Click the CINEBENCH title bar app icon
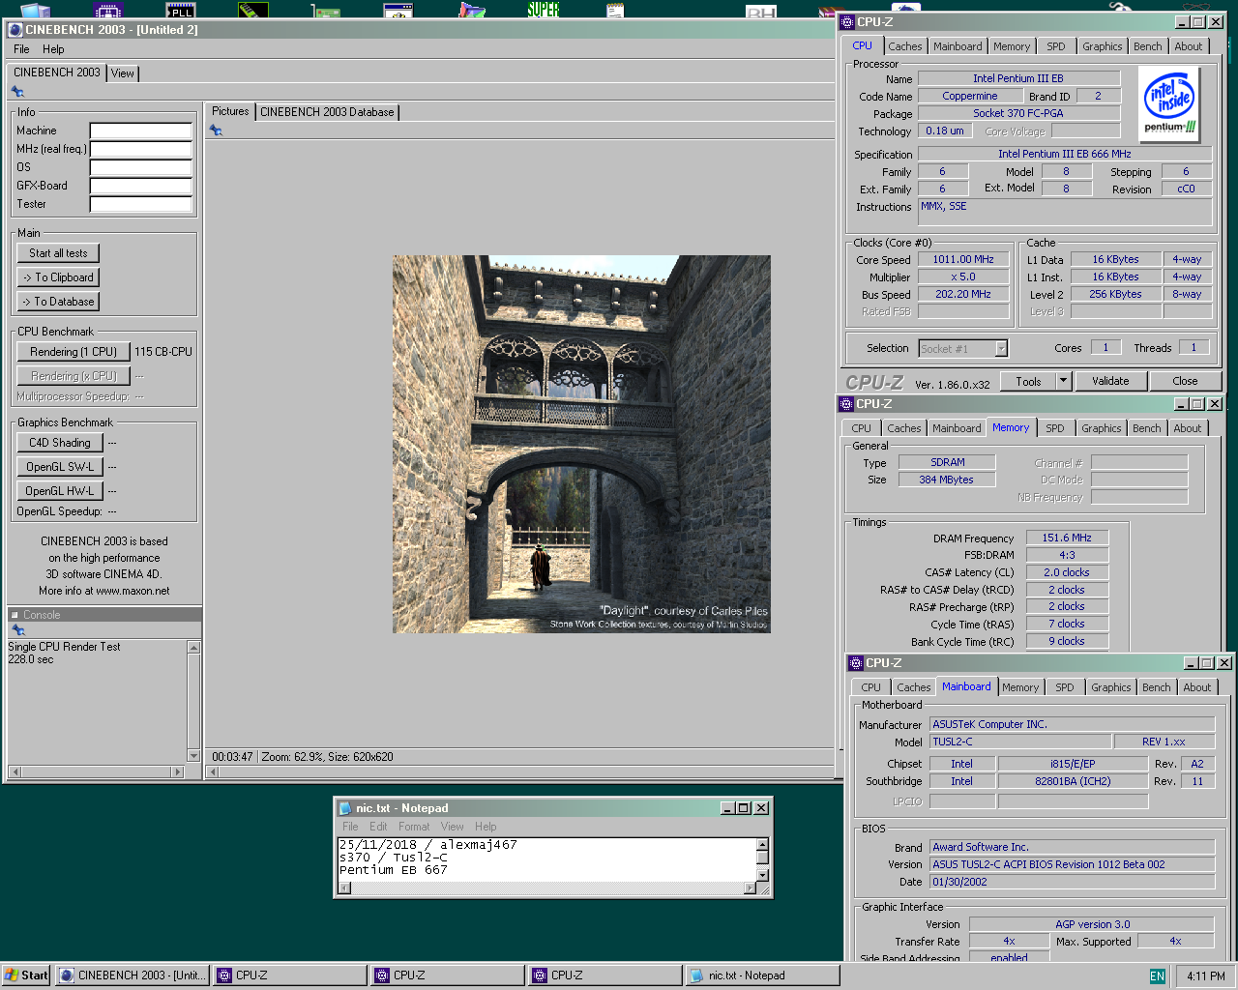Screen dimensions: 1238x990 click(x=15, y=30)
